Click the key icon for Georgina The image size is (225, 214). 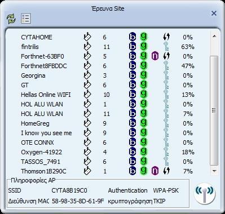click(166, 75)
